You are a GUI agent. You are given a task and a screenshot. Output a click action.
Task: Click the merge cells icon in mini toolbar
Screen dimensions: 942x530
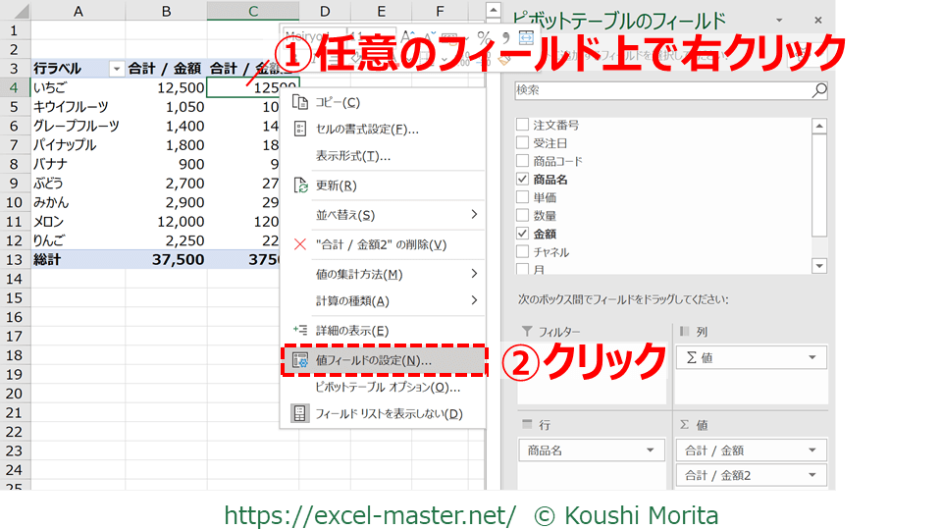526,37
